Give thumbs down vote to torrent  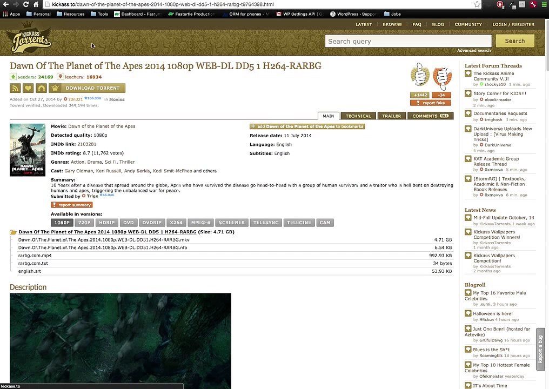pos(442,77)
